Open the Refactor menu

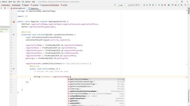(5, 2)
